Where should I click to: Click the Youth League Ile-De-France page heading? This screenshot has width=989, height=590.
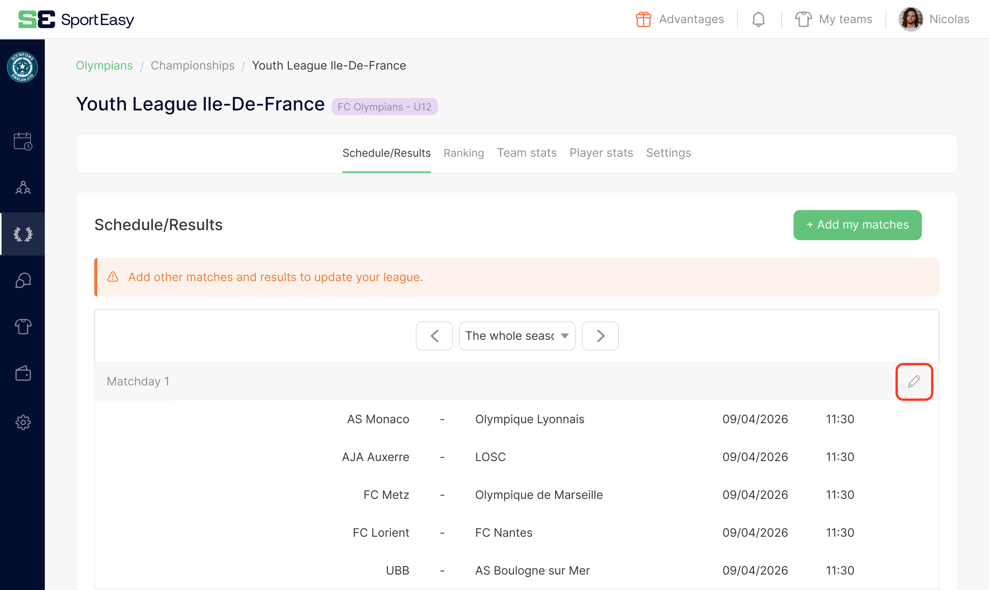(200, 104)
